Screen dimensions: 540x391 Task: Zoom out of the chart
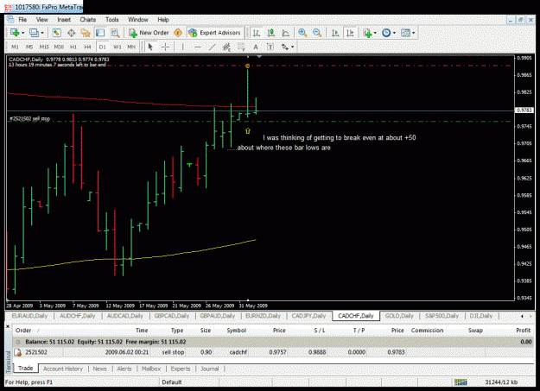[317, 33]
